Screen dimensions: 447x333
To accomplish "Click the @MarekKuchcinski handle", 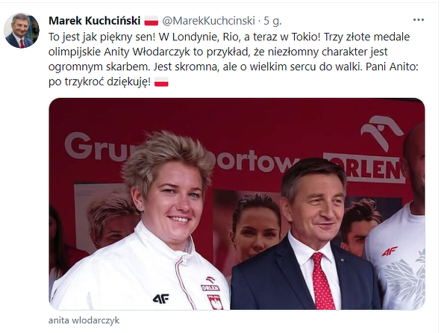I will point(209,21).
